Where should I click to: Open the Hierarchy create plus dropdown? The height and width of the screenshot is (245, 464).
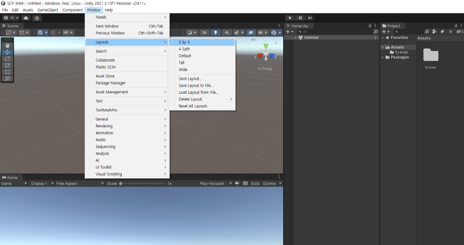tap(290, 32)
